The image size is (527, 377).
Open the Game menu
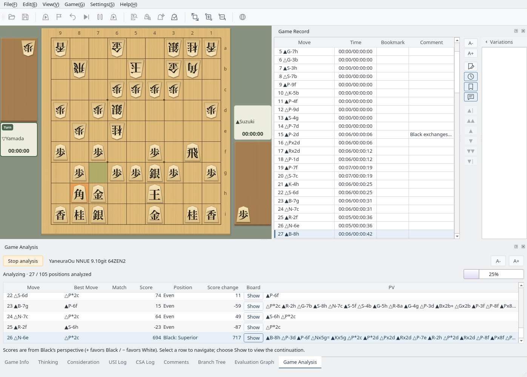pyautogui.click(x=75, y=5)
